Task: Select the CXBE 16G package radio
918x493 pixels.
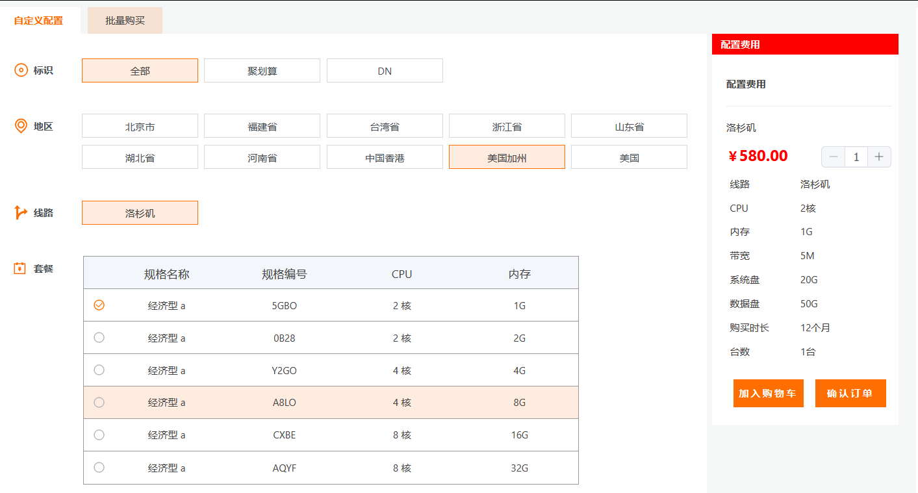Action: [x=99, y=435]
